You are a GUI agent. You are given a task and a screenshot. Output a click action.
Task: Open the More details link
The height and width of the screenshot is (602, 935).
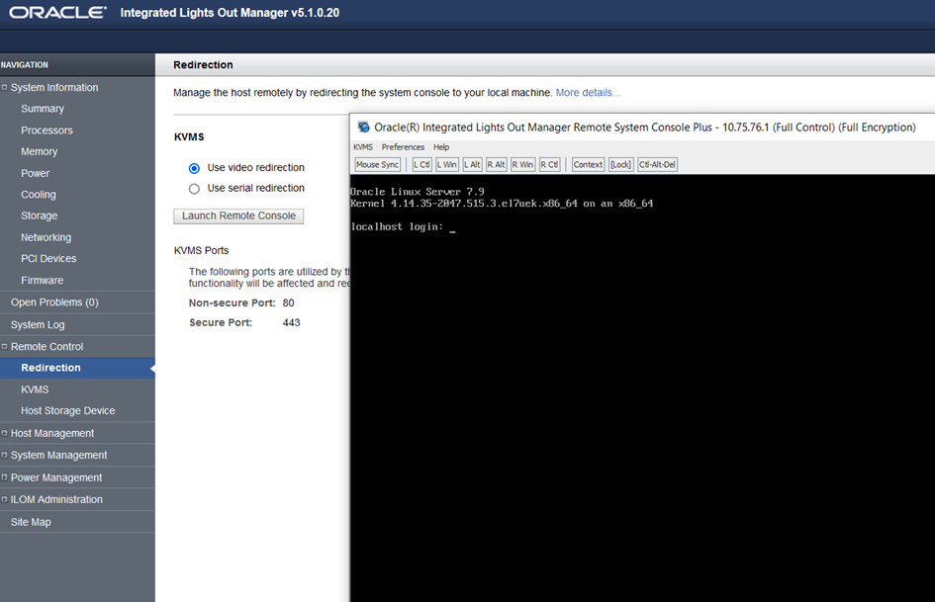(588, 93)
